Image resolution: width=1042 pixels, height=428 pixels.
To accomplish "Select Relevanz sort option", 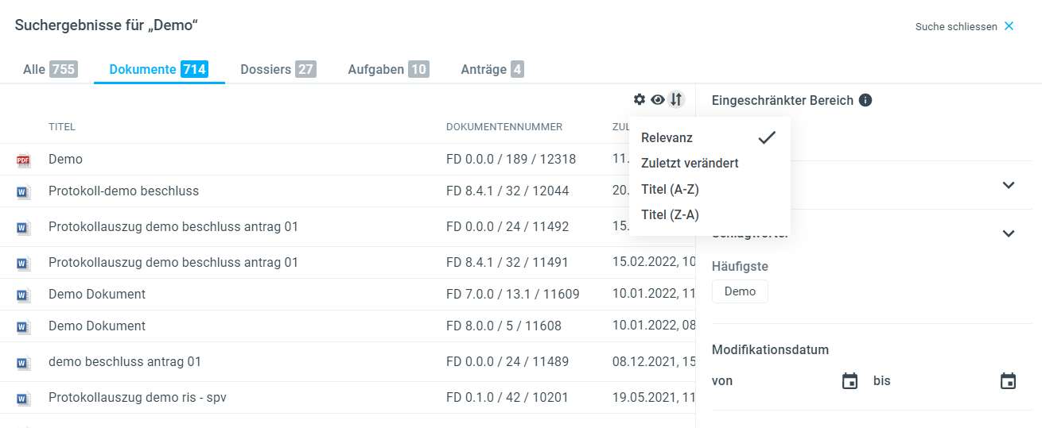I will point(667,137).
